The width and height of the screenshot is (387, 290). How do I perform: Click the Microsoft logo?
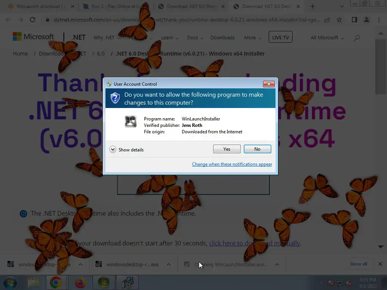click(33, 37)
